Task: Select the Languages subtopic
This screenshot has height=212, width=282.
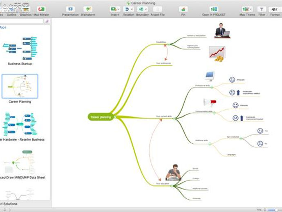Action: click(231, 155)
